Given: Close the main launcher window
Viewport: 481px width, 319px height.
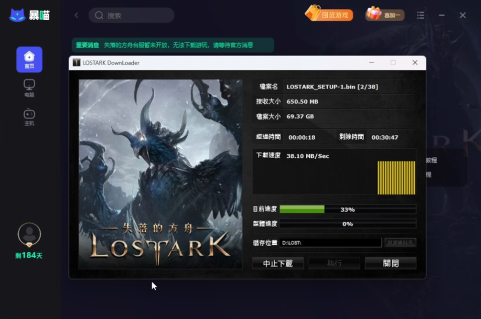Looking at the screenshot, I should (462, 15).
